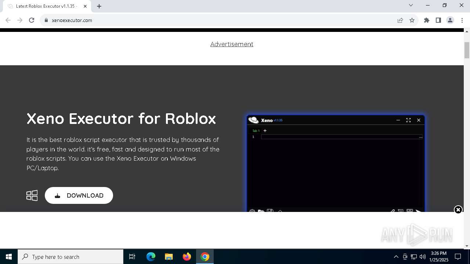Viewport: 470px width, 264px height.
Task: Open the Advertisement link
Action: point(232,44)
